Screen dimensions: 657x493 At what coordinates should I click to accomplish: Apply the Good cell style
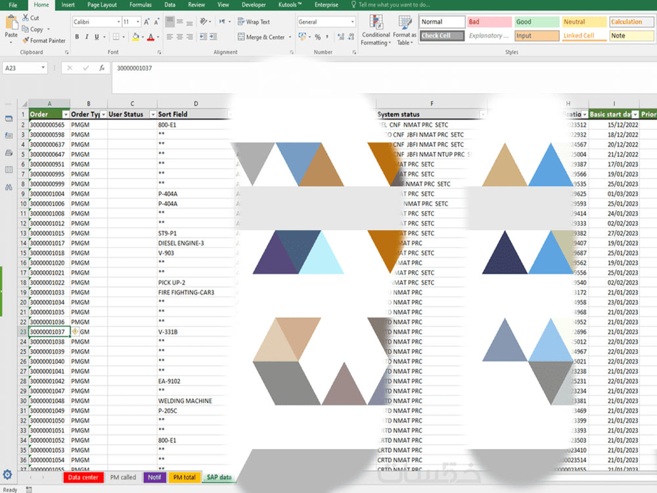coord(537,22)
